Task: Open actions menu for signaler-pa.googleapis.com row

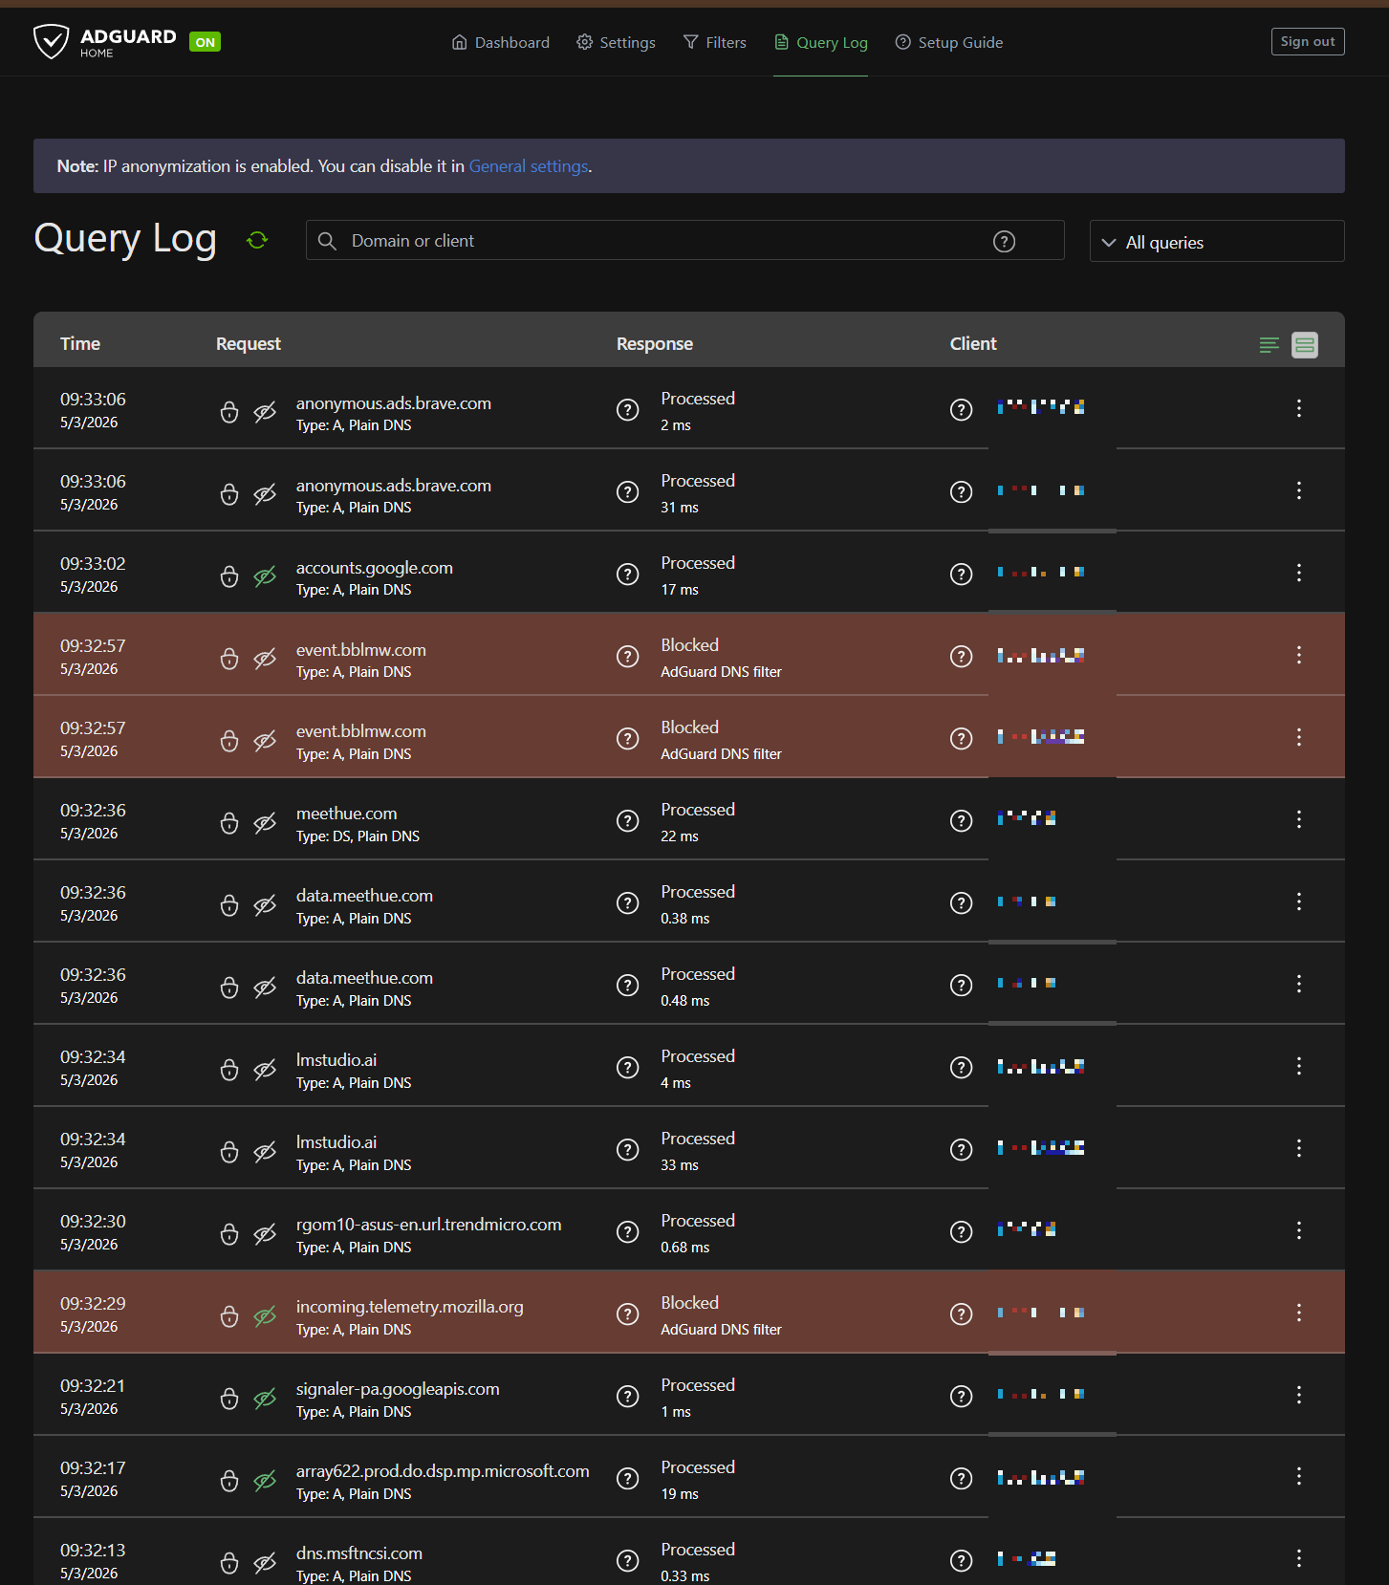Action: (x=1298, y=1395)
